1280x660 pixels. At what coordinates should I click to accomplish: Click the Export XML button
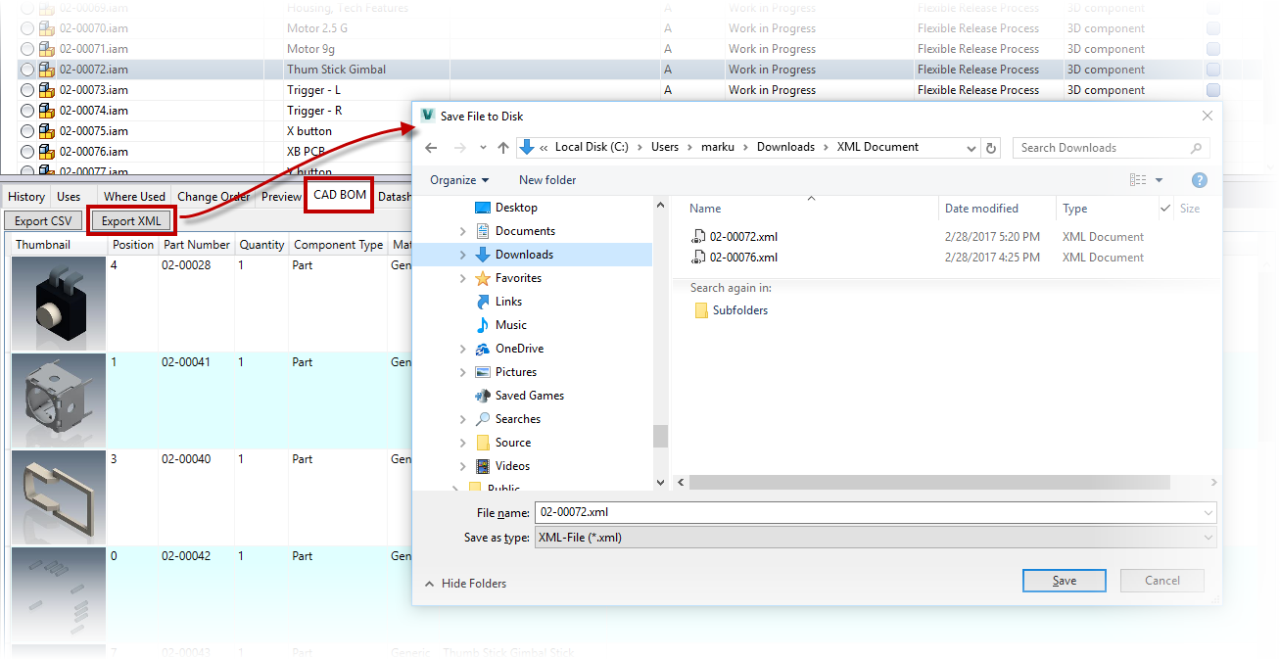pos(130,220)
